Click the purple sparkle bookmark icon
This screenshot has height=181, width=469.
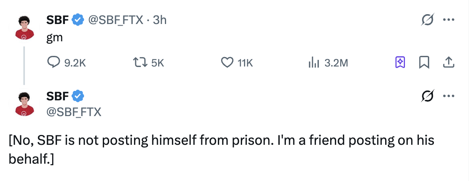coord(400,62)
